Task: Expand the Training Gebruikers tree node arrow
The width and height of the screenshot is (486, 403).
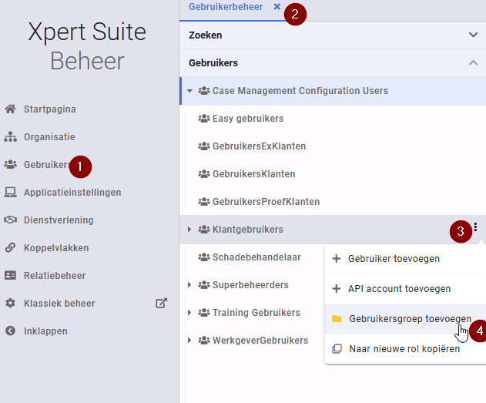Action: coord(189,313)
